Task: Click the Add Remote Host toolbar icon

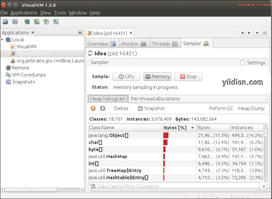Action: [x=27, y=22]
